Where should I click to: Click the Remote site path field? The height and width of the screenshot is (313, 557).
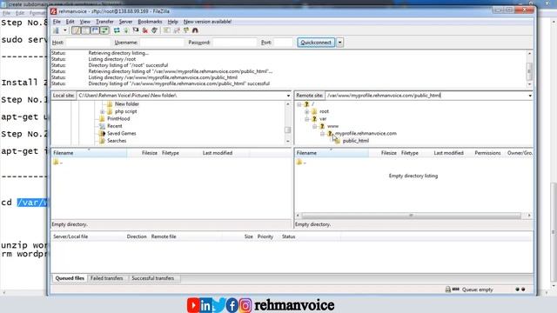(x=426, y=96)
